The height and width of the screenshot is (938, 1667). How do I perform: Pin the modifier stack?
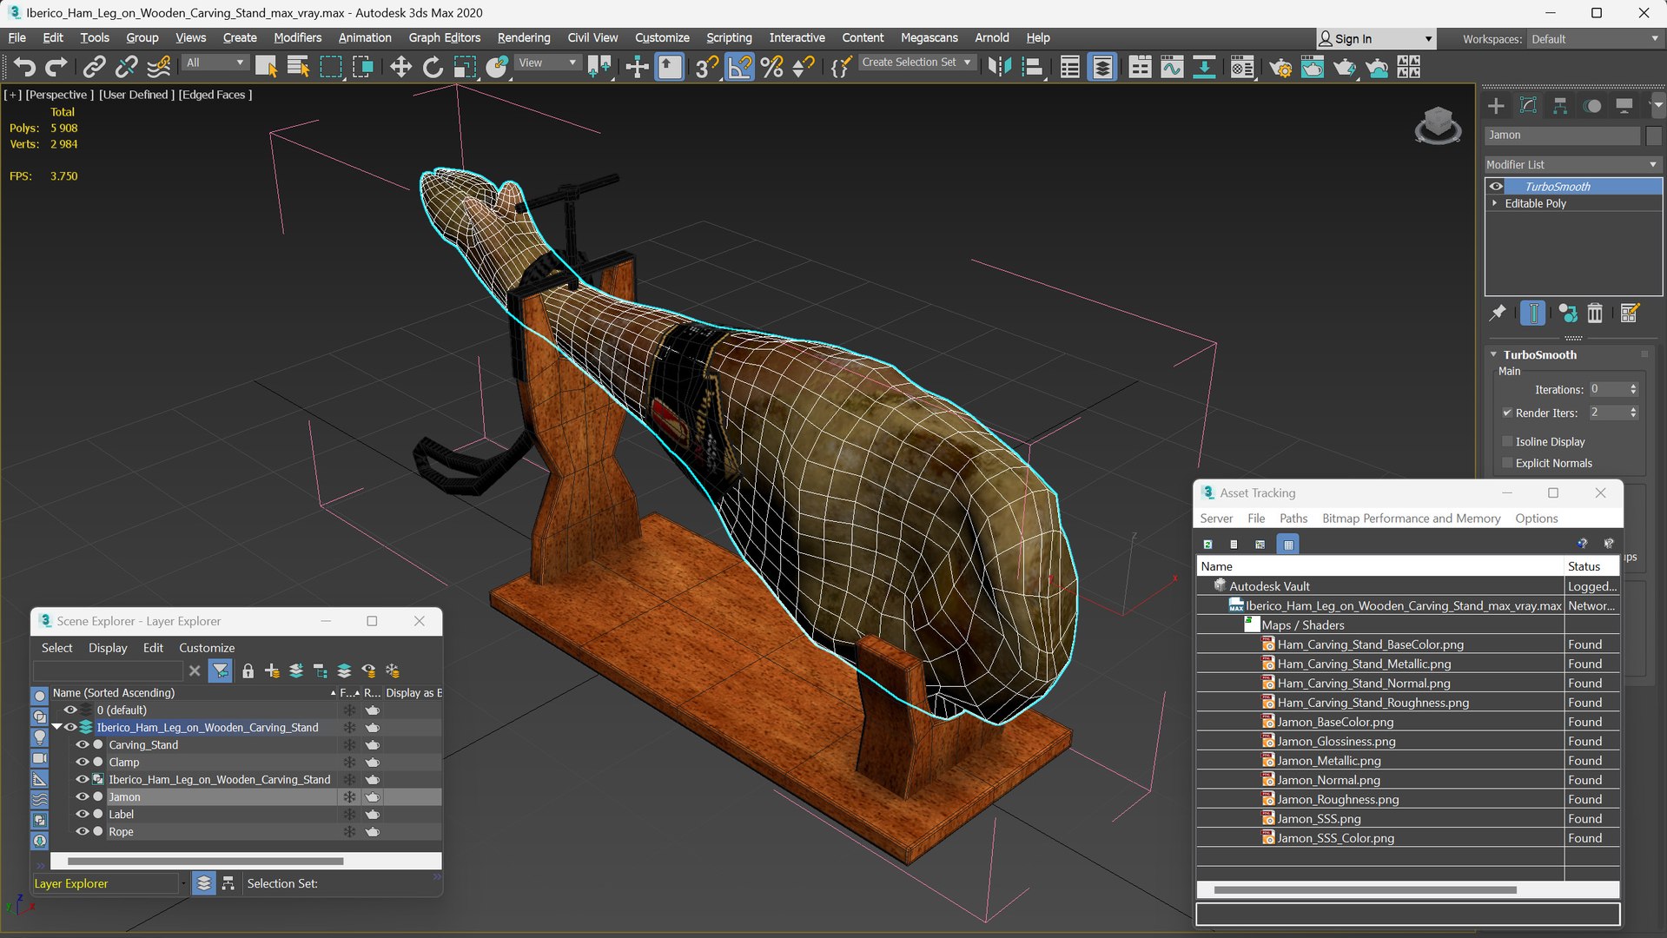(x=1498, y=313)
